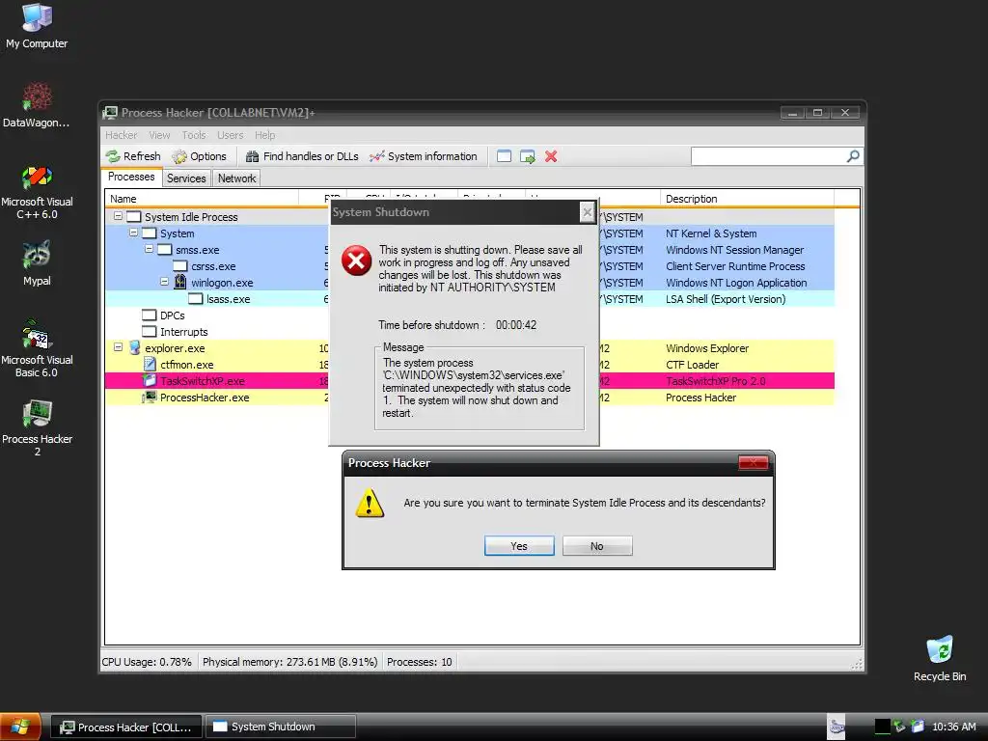The height and width of the screenshot is (741, 988).
Task: Click the ctfmon.exe pen icon
Action: pos(150,364)
